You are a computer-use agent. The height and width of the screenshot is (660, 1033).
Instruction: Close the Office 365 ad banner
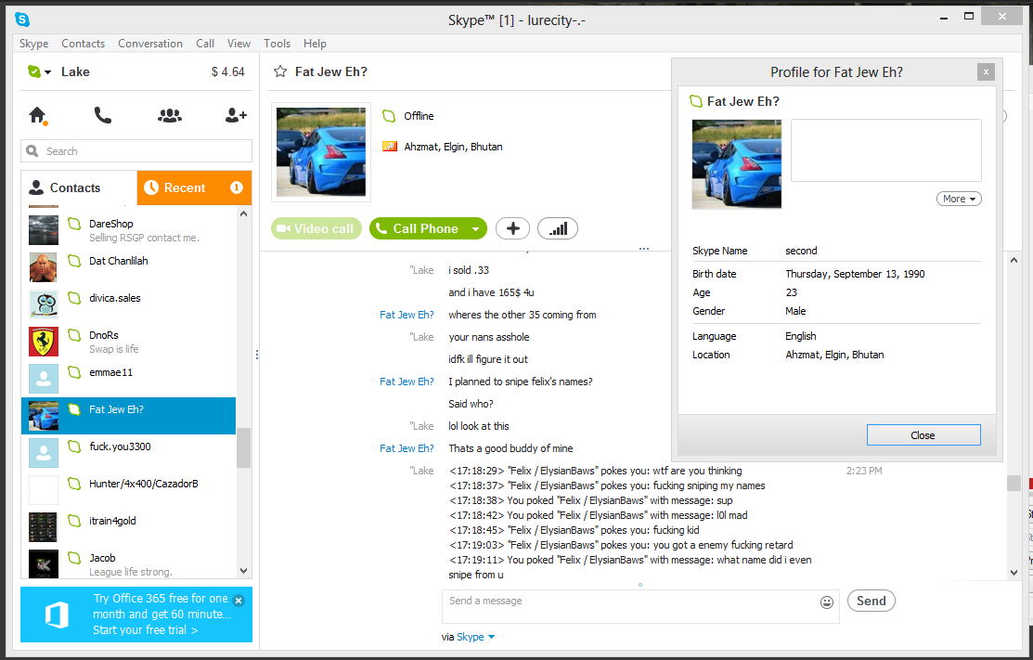pos(239,600)
